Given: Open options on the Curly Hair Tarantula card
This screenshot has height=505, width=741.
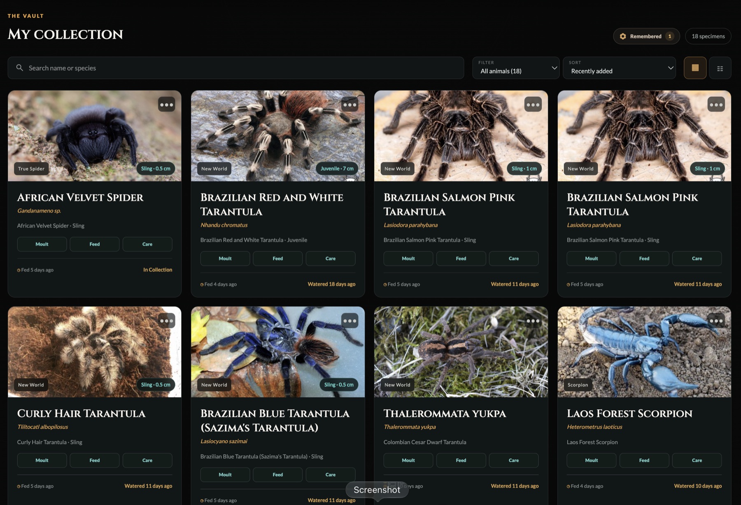Looking at the screenshot, I should click(166, 321).
